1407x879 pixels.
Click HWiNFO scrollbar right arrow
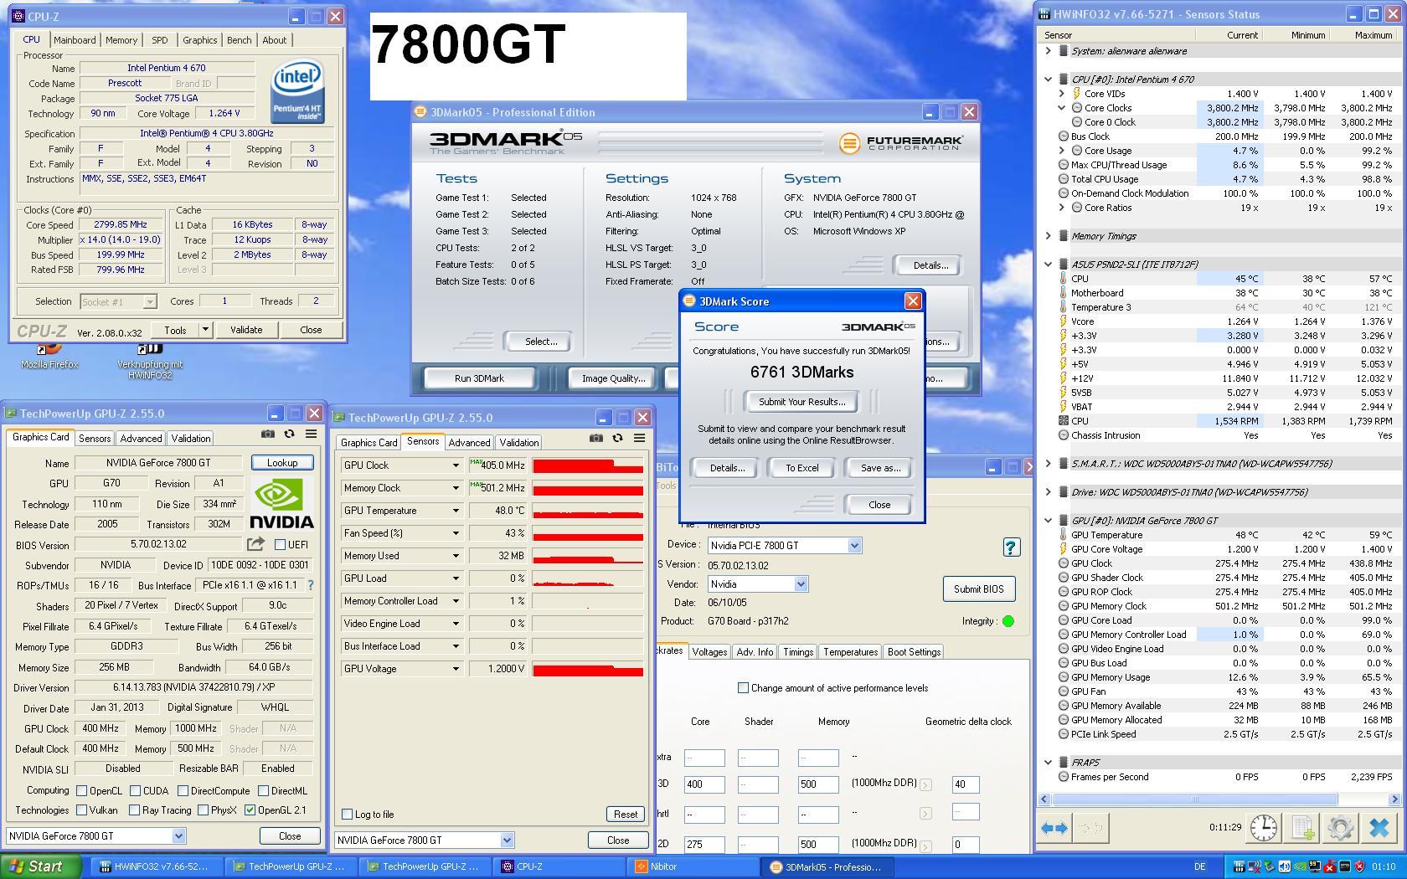coord(1394,799)
